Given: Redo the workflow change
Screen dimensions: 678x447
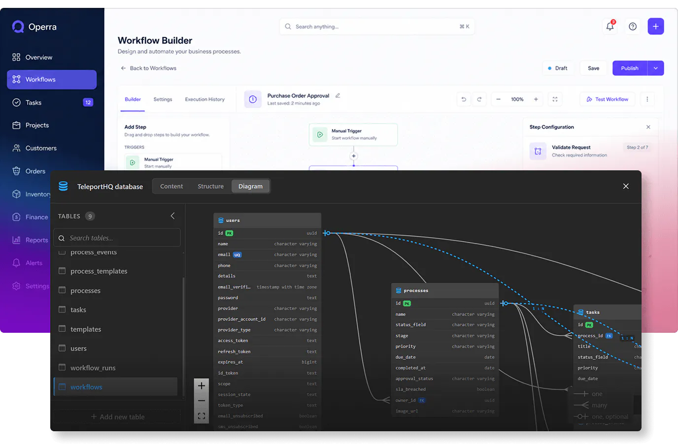Looking at the screenshot, I should (479, 99).
